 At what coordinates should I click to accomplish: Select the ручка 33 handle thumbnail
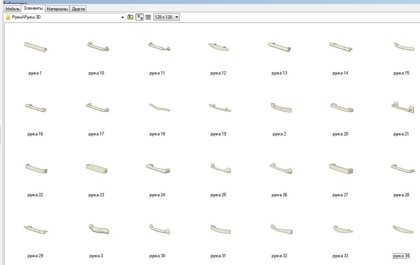(x=343, y=229)
